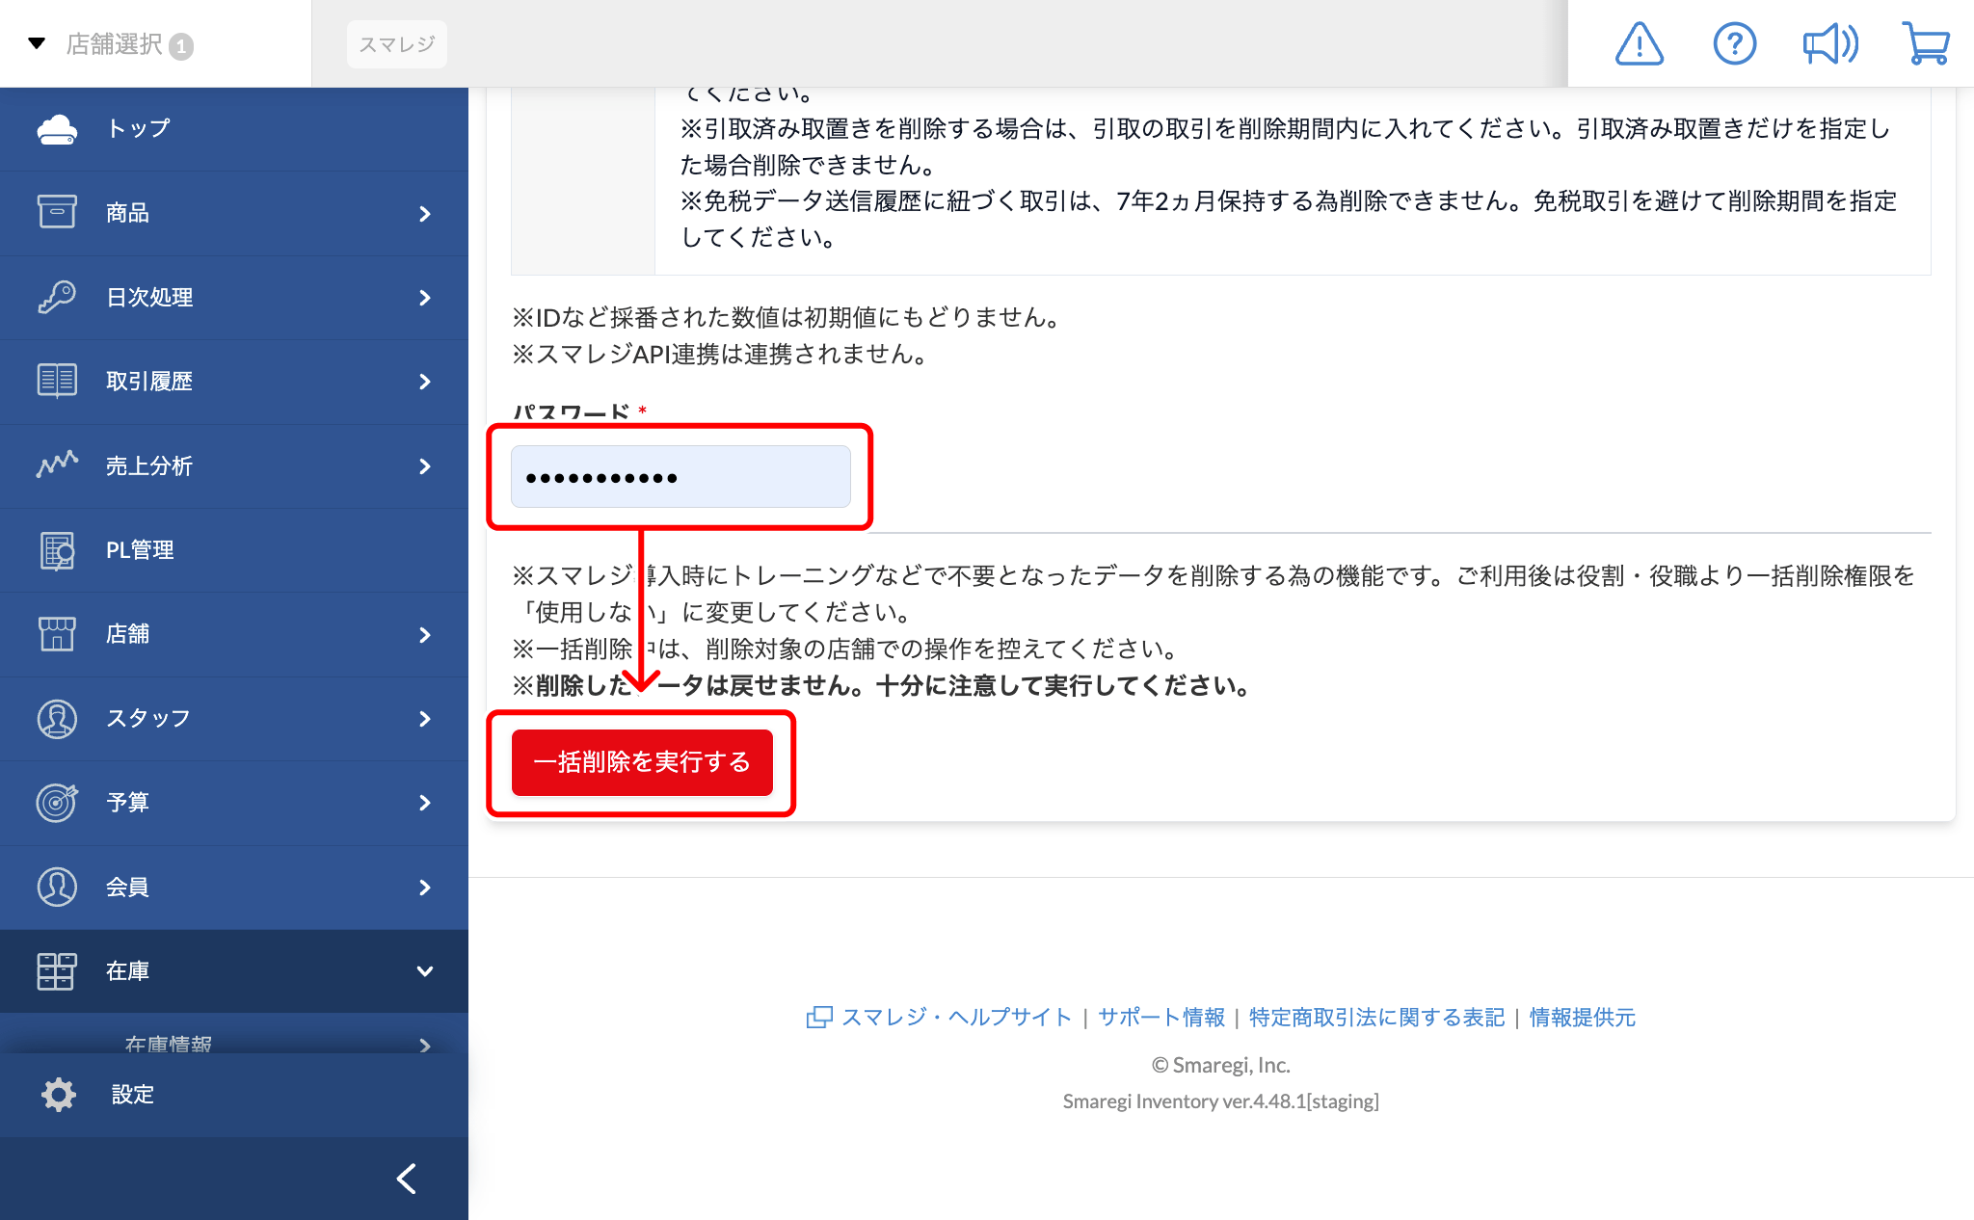
Task: Expand the 商品 menu chevron
Action: click(x=425, y=214)
